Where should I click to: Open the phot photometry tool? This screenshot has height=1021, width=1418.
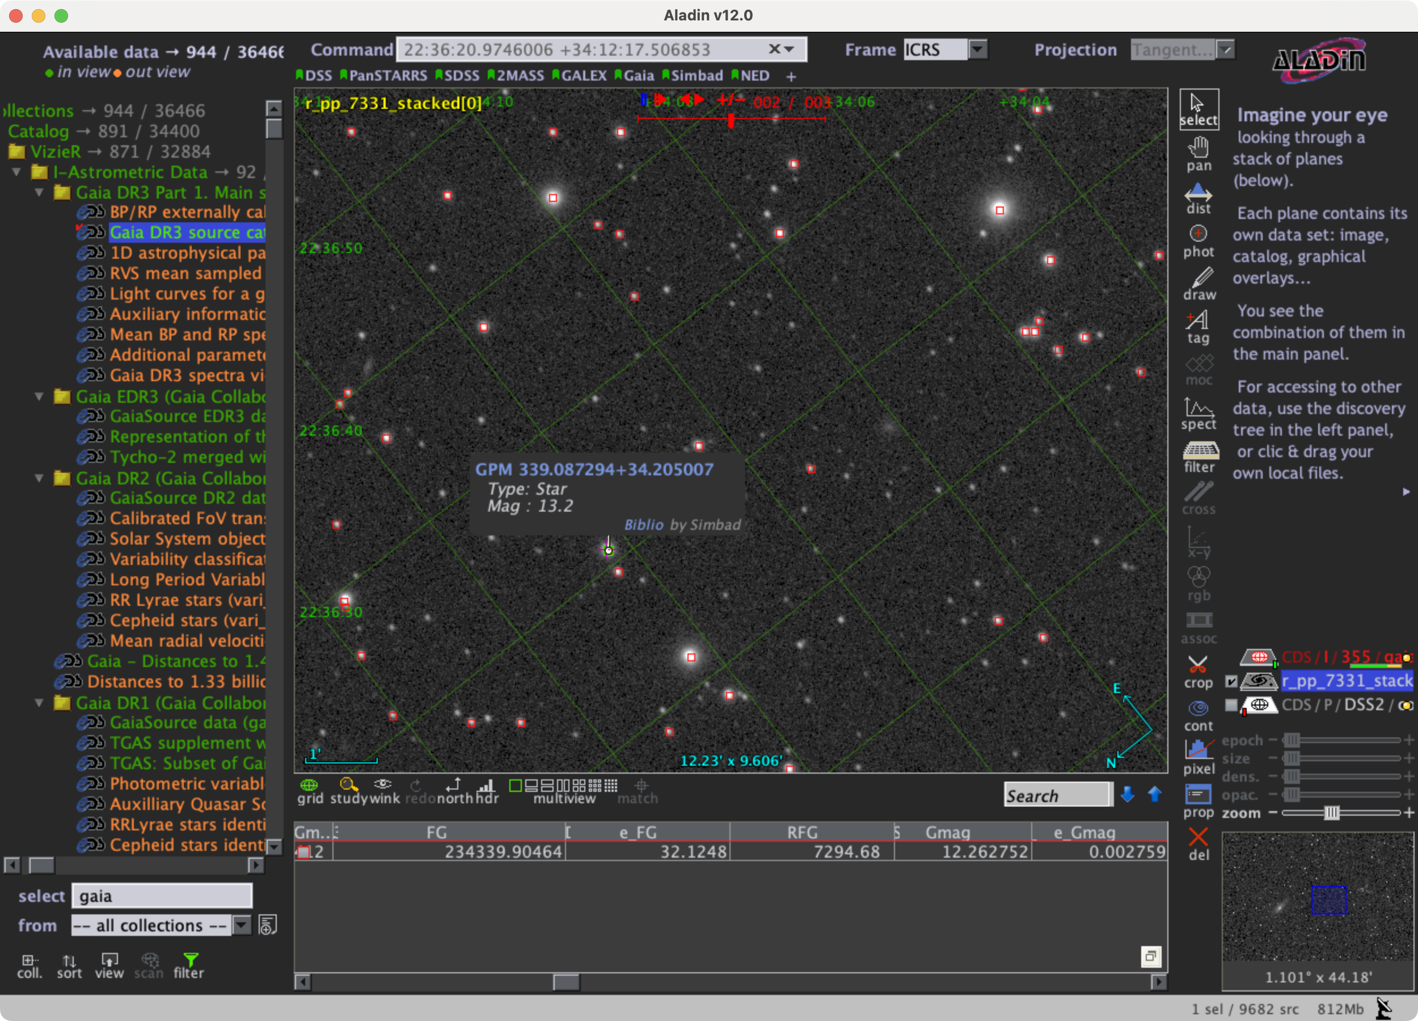coord(1198,241)
